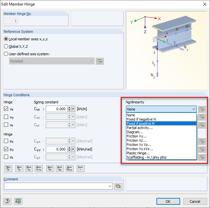Expand the Comment dropdown list
This screenshot has height=208, width=210.
[110, 186]
